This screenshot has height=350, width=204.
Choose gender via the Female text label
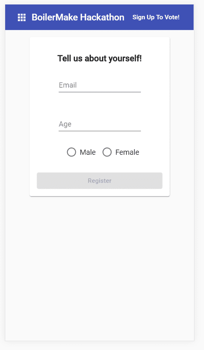coord(127,152)
